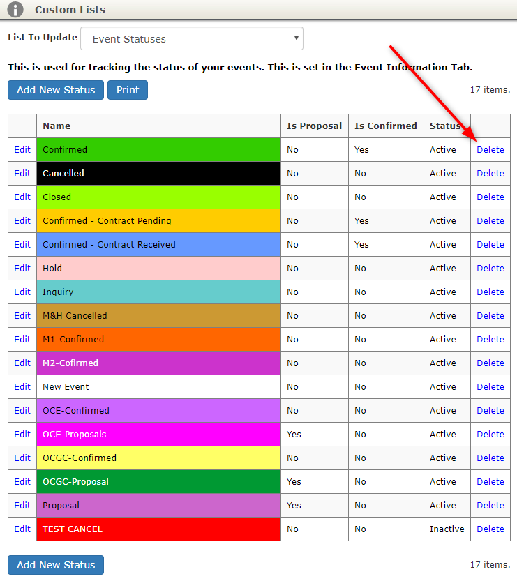
Task: Click Yes under Is Proposal for Proposal
Action: pyautogui.click(x=294, y=506)
